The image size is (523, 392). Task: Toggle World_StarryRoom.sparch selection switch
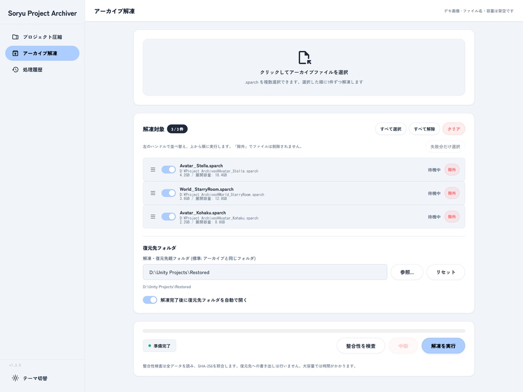coord(169,193)
